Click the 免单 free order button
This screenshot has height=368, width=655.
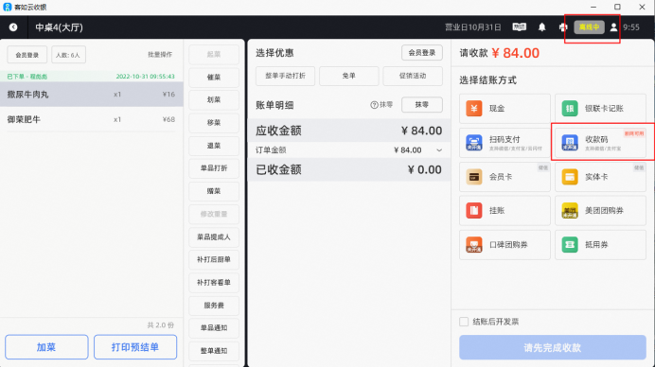[349, 76]
